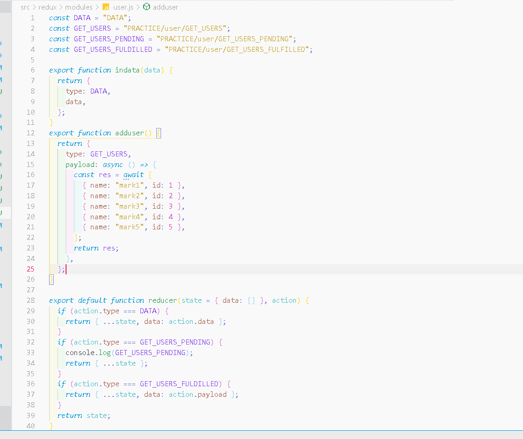Select line number 40 in gutter
The image size is (523, 439).
point(31,426)
